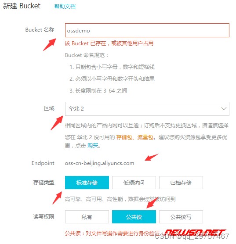
Task: Click the 读写权限 field label
Action: click(44, 216)
